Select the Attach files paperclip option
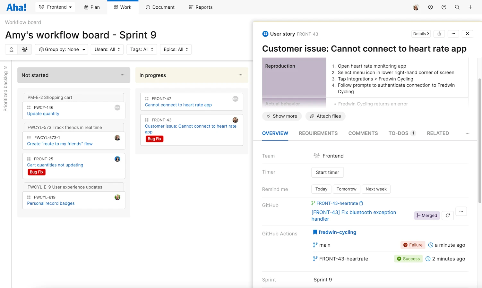Viewport: 482px width, 288px height. [x=325, y=116]
